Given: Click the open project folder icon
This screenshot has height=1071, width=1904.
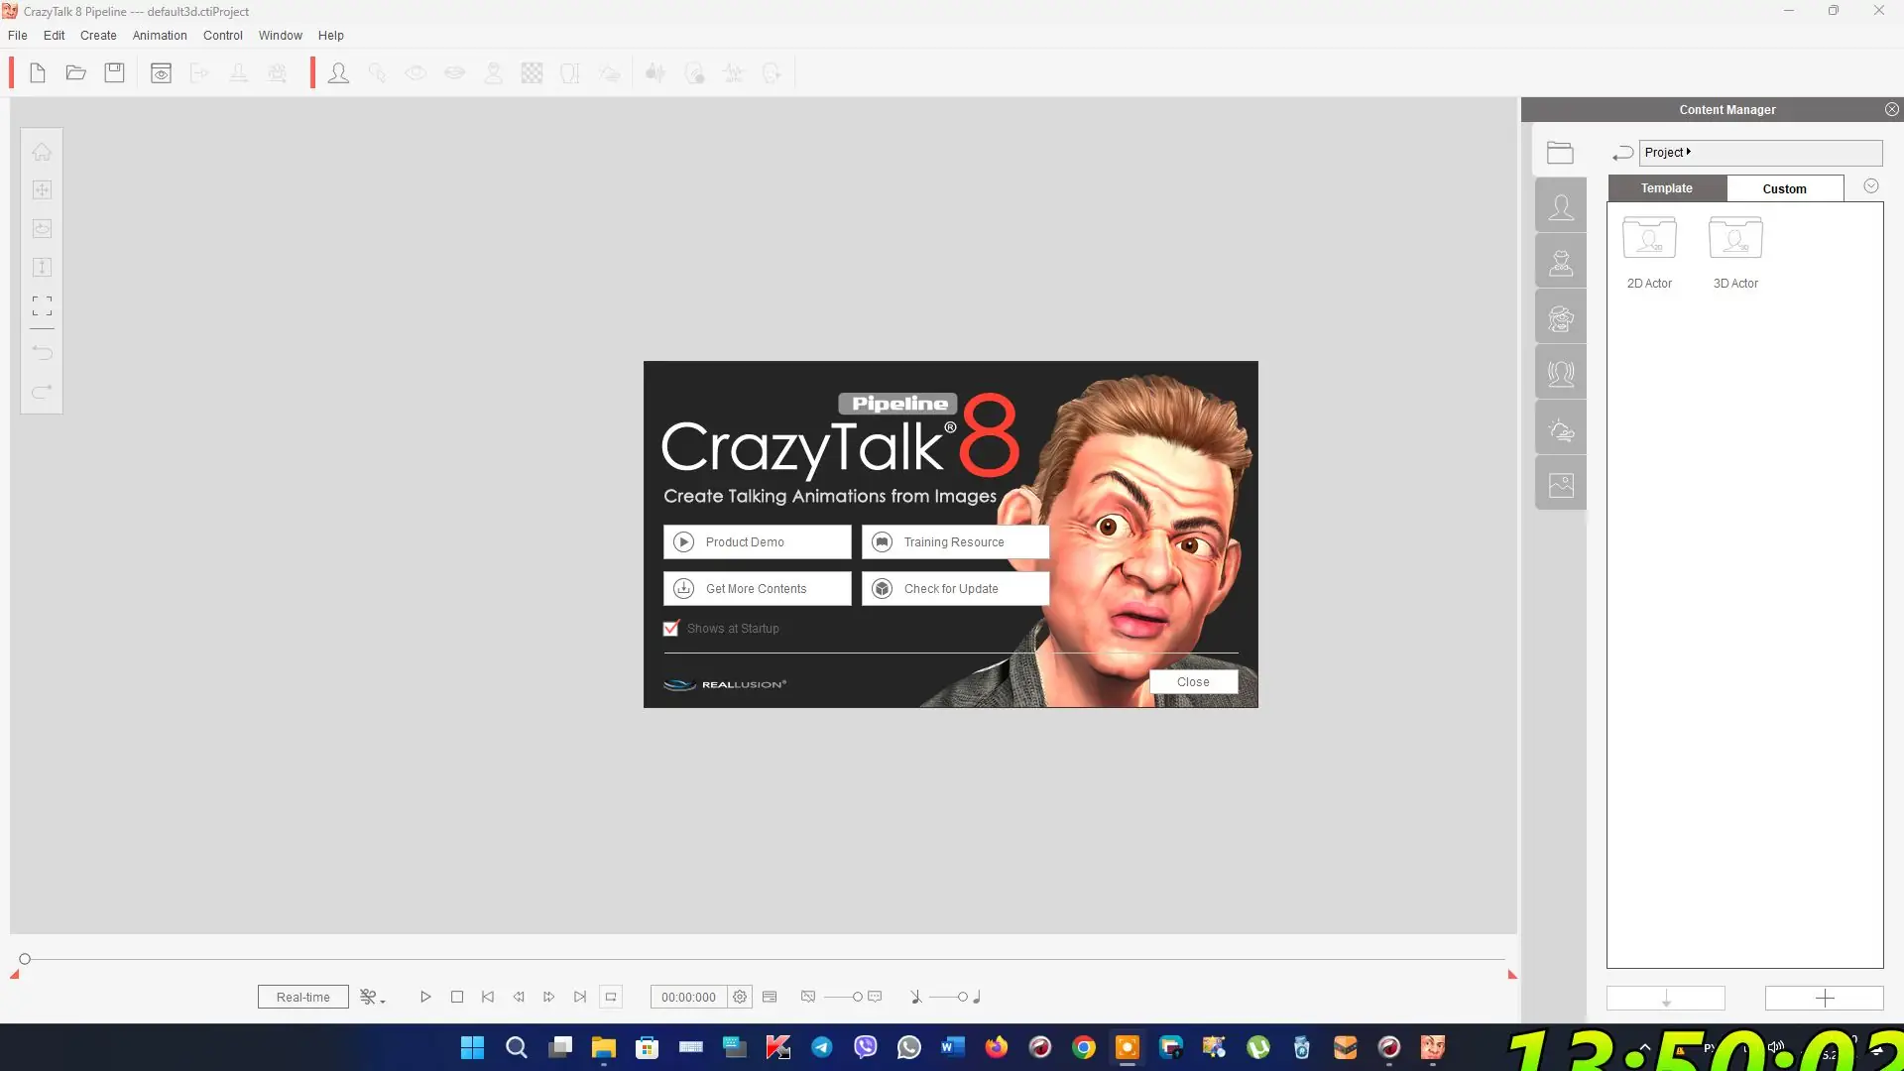Looking at the screenshot, I should (x=76, y=73).
